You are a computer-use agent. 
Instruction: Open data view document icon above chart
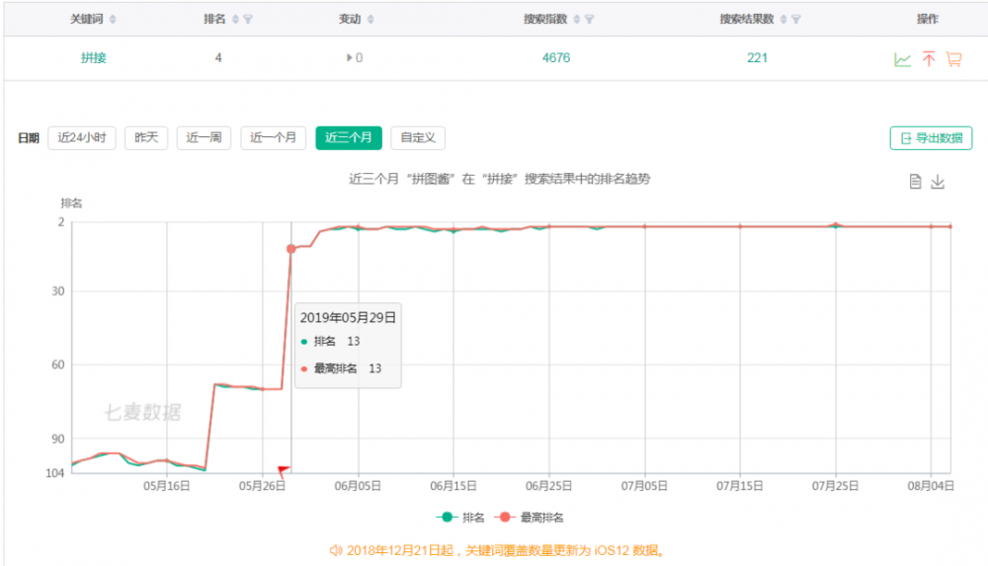(915, 182)
